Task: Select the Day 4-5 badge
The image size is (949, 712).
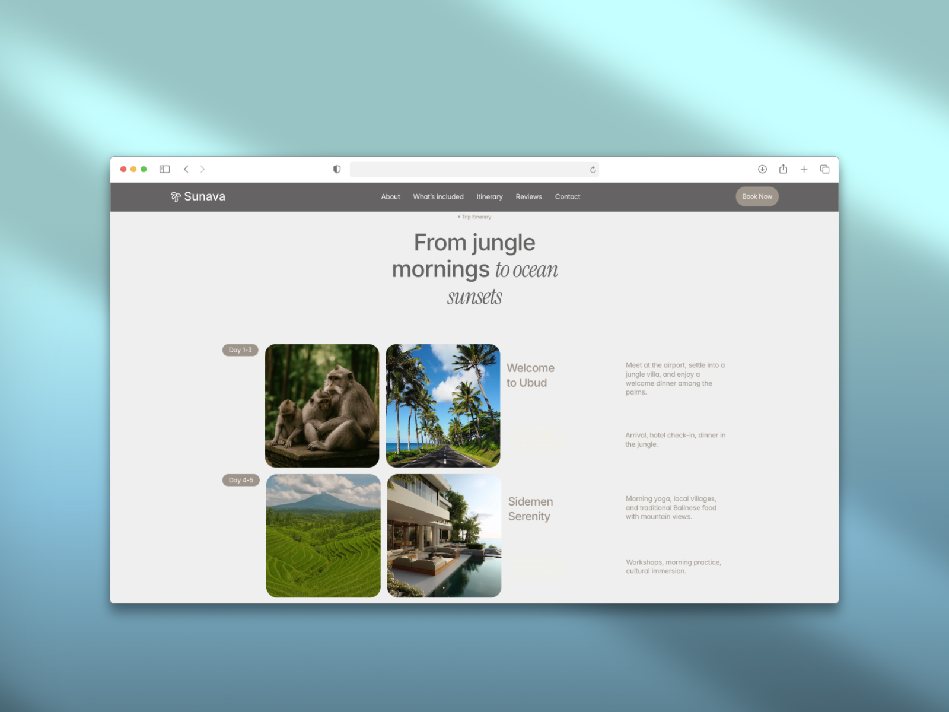Action: pyautogui.click(x=241, y=480)
